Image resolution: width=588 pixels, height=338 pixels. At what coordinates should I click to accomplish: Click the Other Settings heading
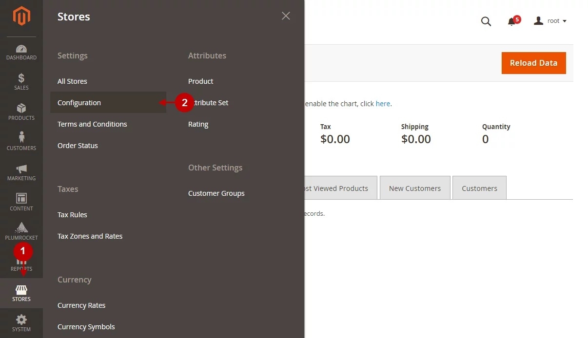(215, 168)
